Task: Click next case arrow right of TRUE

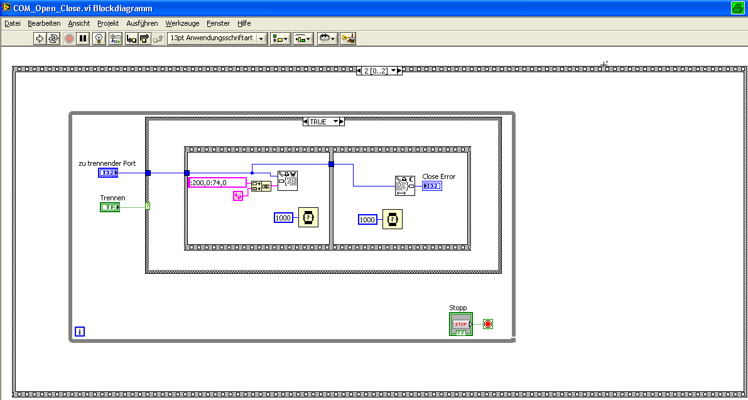Action: pyautogui.click(x=342, y=122)
